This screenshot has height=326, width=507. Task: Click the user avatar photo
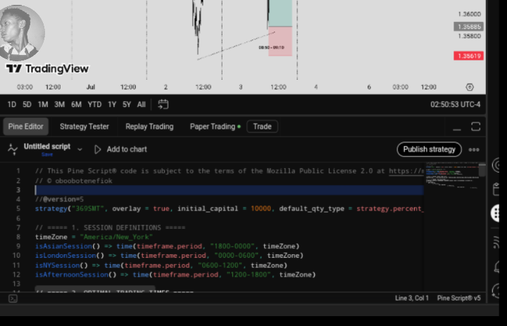[x=20, y=33]
